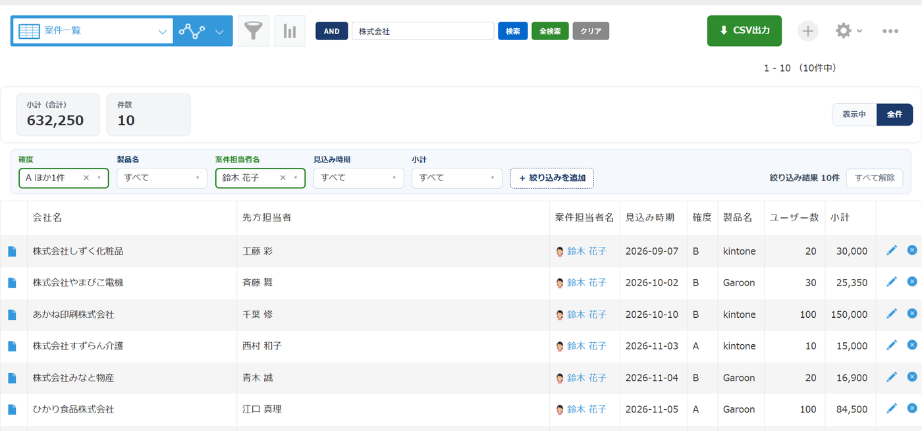This screenshot has width=922, height=431.
Task: Click the green 全検索 button
Action: tap(550, 31)
